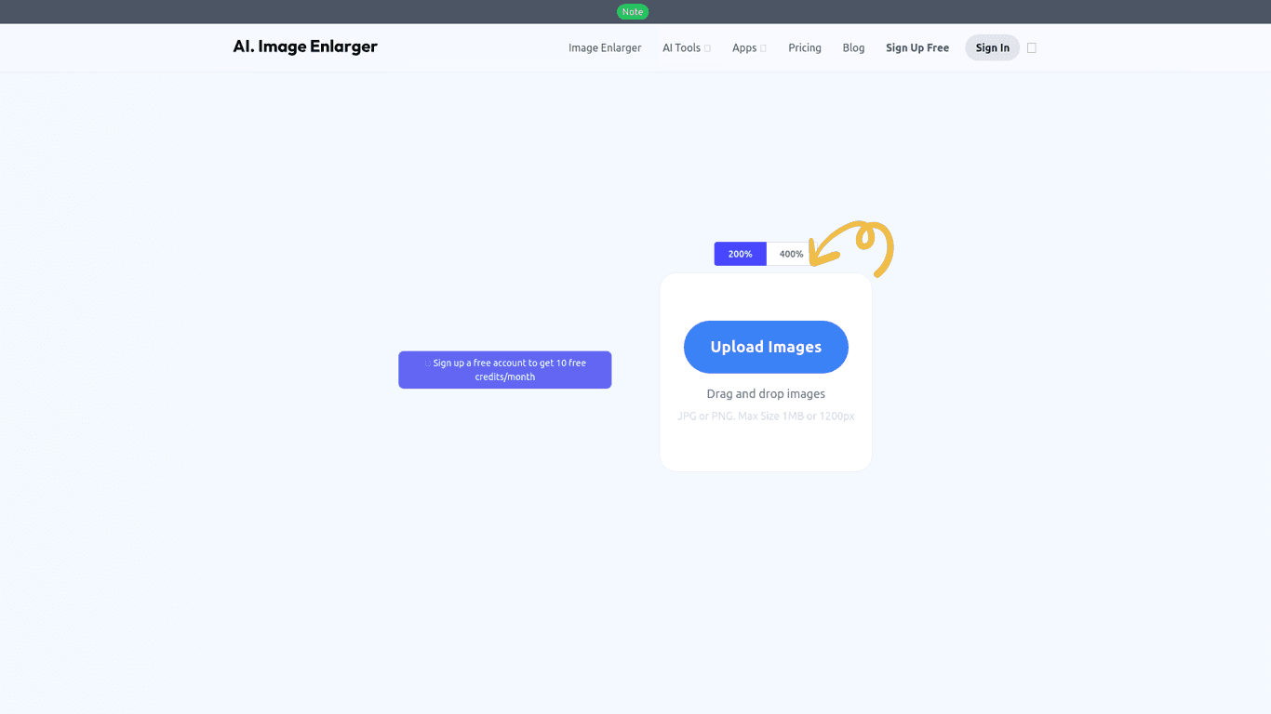
Task: Click the small arrow icon beside AI Tools
Action: (707, 48)
